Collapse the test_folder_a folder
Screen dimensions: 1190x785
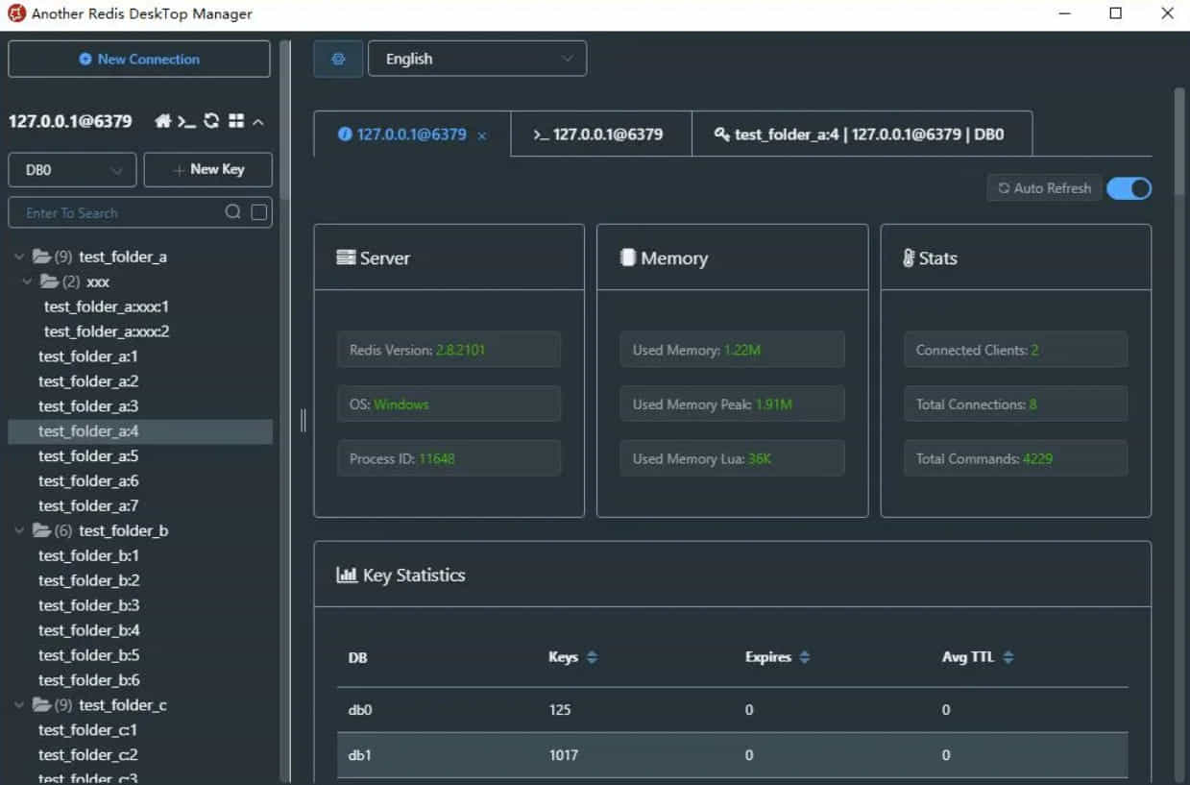[20, 257]
